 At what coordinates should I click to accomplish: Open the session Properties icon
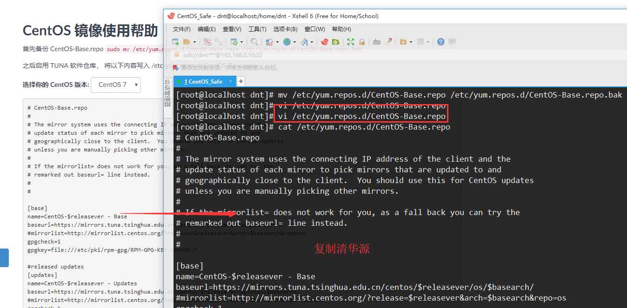tap(234, 42)
